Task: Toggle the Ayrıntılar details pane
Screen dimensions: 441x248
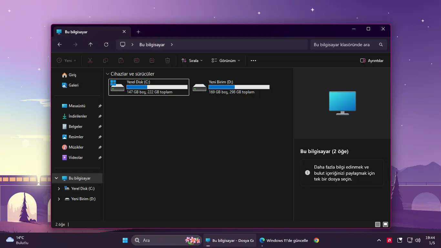Action: click(x=372, y=60)
